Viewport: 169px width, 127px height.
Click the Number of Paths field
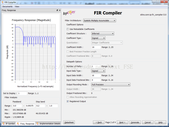click(96, 66)
